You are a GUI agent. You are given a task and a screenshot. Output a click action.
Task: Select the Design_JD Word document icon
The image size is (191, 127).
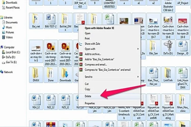point(183,46)
